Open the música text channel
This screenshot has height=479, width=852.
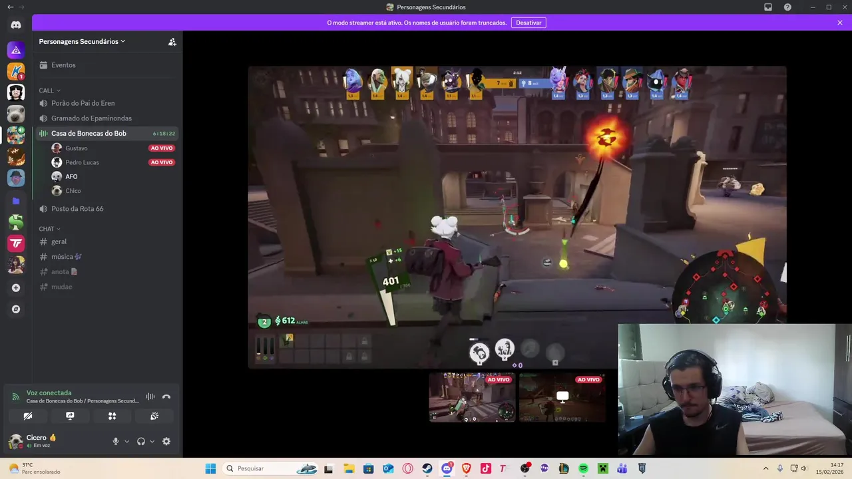tap(106, 257)
